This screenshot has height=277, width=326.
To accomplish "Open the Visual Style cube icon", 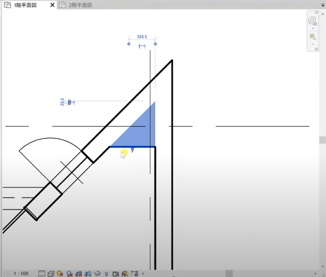I will (51, 273).
